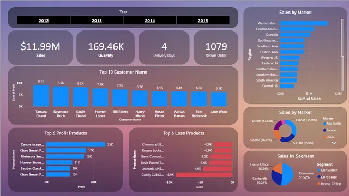Click the 1079 Return Order card
Screen dimensions: 349x196
(216, 48)
